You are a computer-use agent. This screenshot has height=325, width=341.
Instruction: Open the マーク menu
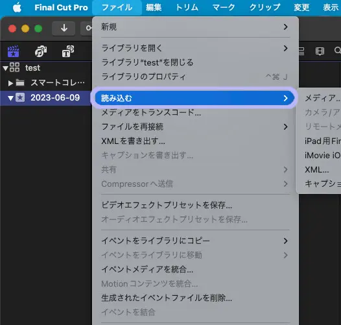[x=224, y=7]
